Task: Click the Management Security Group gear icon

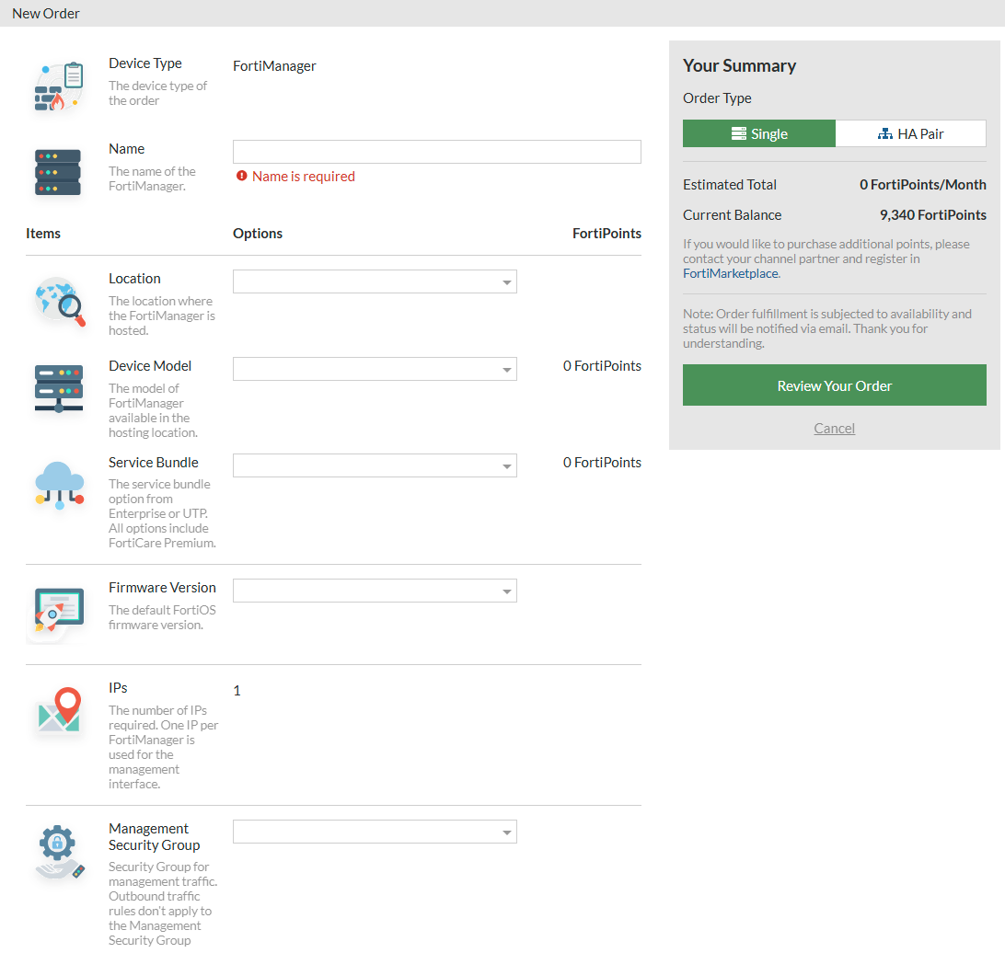Action: point(60,852)
